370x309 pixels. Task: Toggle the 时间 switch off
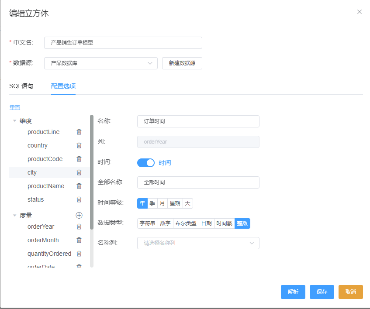coord(146,163)
